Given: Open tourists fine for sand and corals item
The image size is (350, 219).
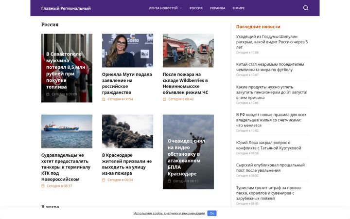Looking at the screenshot, I should click(x=268, y=193).
